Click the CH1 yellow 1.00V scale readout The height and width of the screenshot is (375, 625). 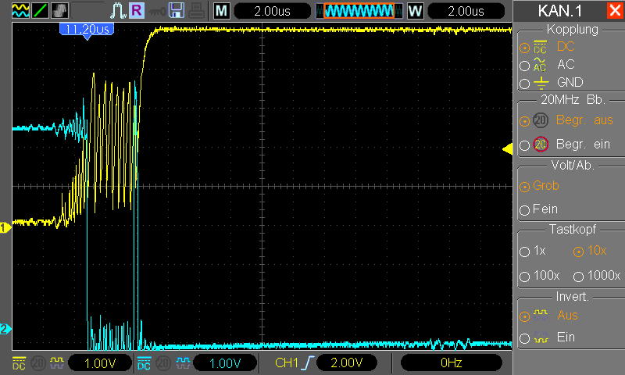pyautogui.click(x=100, y=363)
